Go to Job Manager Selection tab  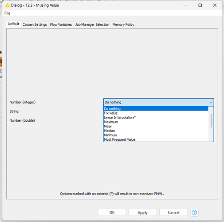[92, 24]
